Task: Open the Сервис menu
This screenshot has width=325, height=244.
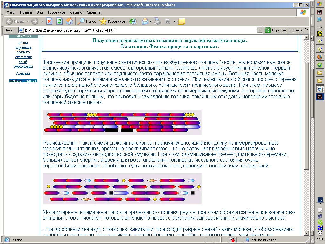Action: 76,12
